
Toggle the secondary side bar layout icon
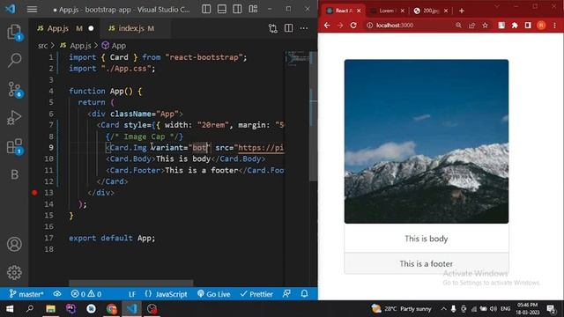coord(237,9)
